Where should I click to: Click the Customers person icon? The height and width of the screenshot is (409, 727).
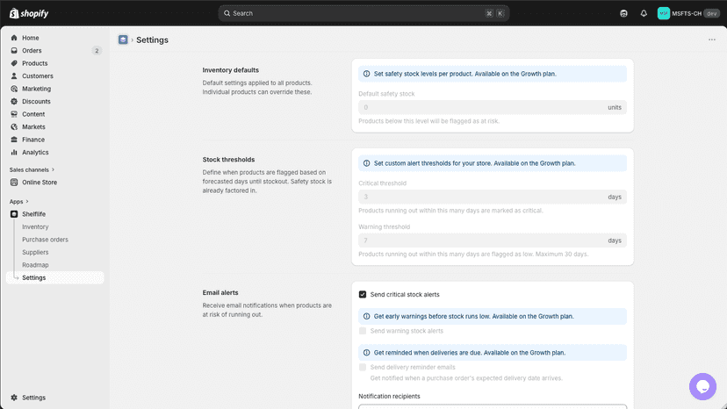14,76
